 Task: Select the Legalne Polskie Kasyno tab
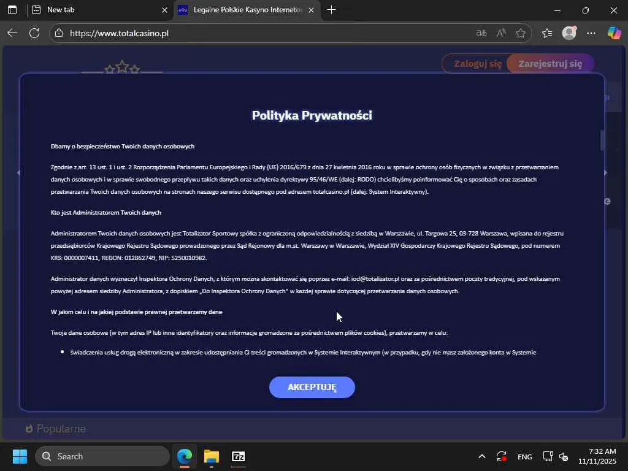tap(247, 10)
